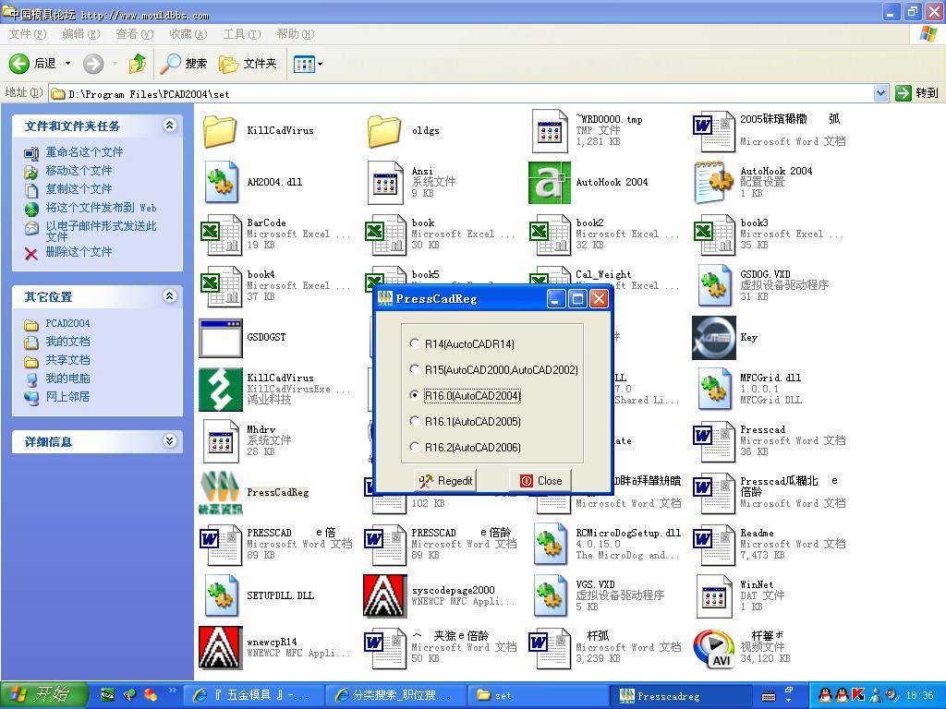The height and width of the screenshot is (709, 946).
Task: Select the BarCode Excel file icon
Action: click(221, 234)
